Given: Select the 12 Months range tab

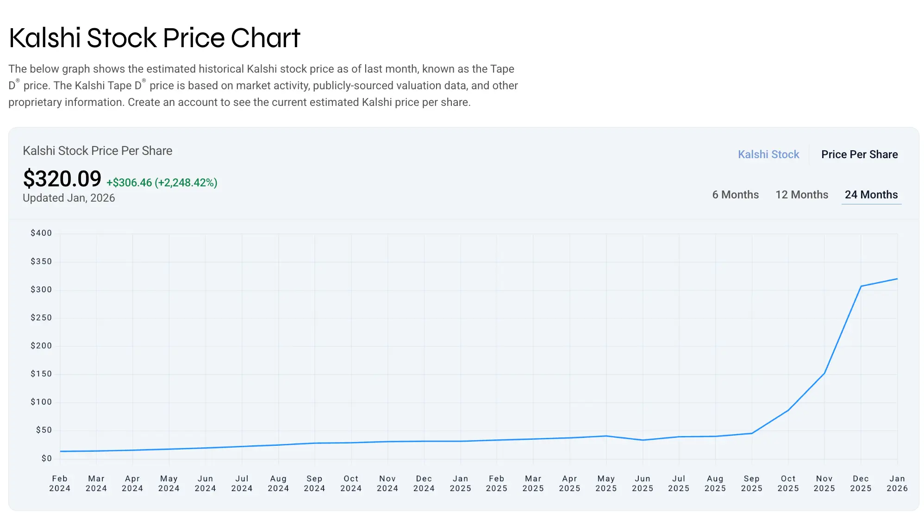Looking at the screenshot, I should (x=802, y=195).
